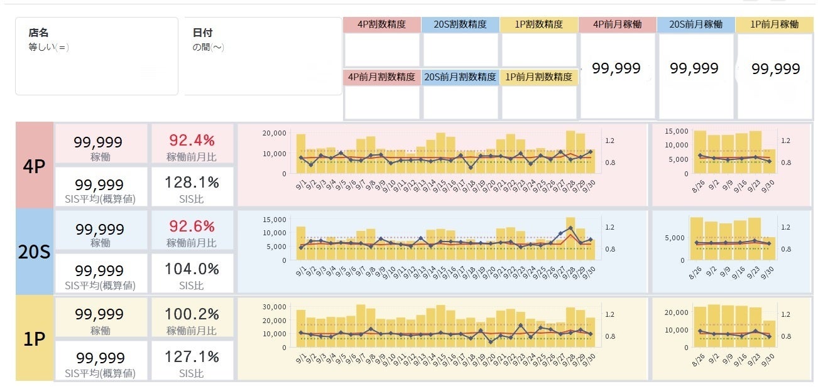
Task: Select the 20S前月稼働 value card
Action: (695, 68)
